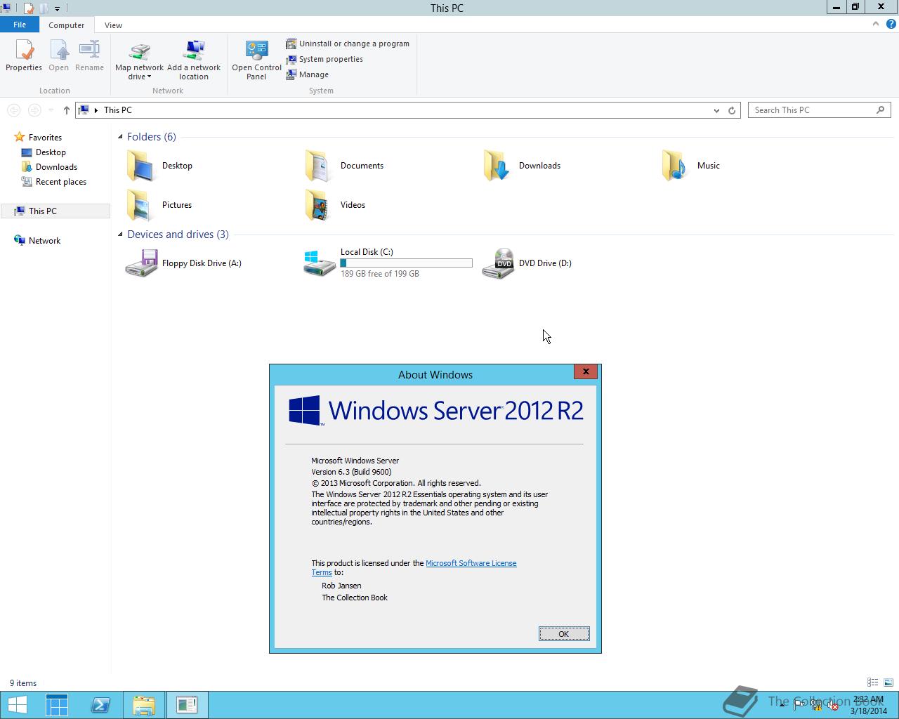Image resolution: width=899 pixels, height=719 pixels.
Task: Open System properties from ribbon
Action: [324, 59]
